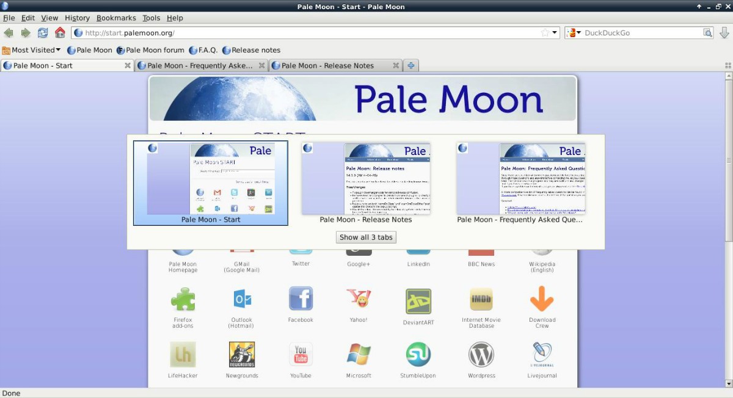
Task: Select the Frequently Asked Questions preview thumbnail
Action: (521, 178)
